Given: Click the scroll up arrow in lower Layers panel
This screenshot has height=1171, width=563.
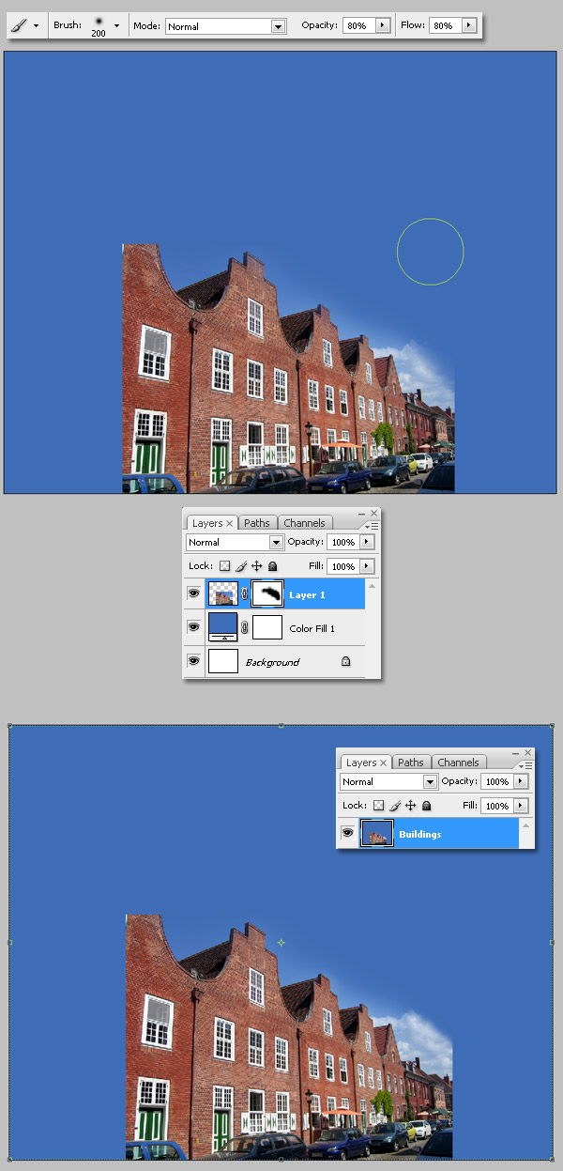Looking at the screenshot, I should (527, 825).
